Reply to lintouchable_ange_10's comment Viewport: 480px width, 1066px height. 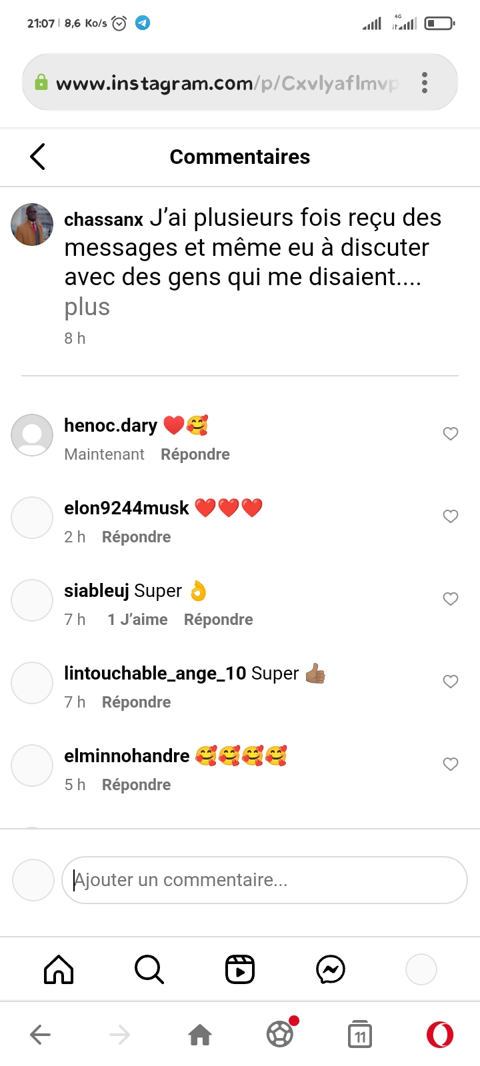(x=137, y=702)
